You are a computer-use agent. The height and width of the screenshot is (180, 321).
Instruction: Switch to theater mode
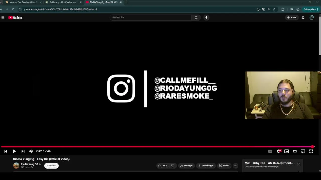(x=295, y=151)
